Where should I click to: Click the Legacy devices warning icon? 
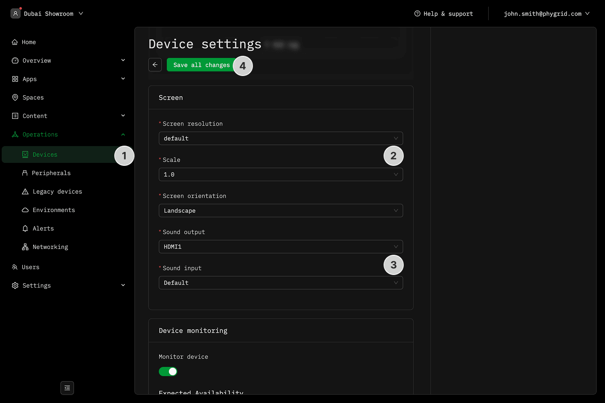(25, 191)
